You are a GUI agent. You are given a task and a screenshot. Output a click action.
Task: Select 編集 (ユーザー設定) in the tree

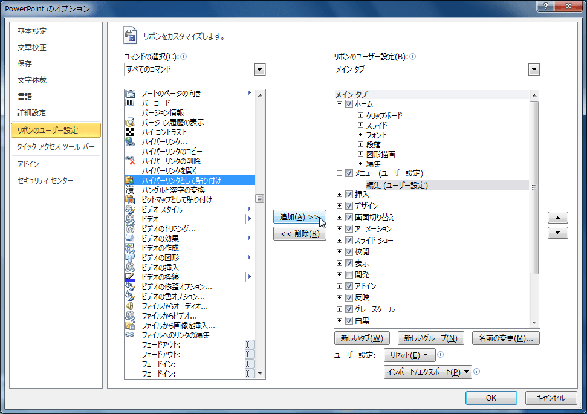point(397,186)
